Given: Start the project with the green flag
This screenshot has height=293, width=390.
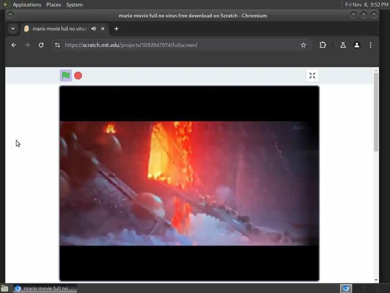Looking at the screenshot, I should [x=66, y=76].
